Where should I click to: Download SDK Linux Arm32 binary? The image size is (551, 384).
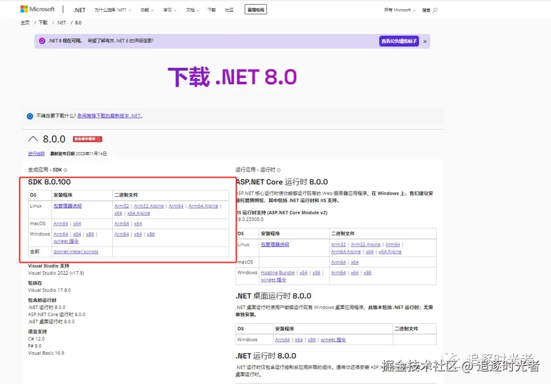pos(121,206)
